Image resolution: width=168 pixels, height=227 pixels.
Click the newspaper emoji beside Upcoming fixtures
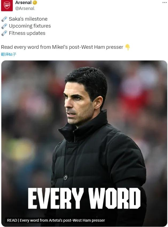tap(4, 26)
